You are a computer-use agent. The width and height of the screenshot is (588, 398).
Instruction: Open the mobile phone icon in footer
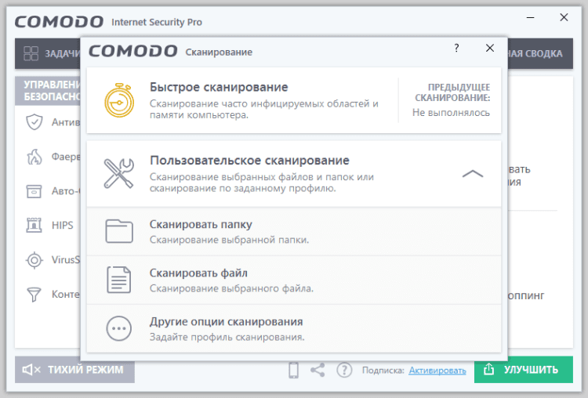[x=294, y=370]
